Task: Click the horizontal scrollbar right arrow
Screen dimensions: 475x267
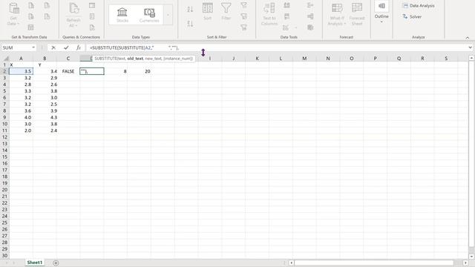Action: click(465, 263)
